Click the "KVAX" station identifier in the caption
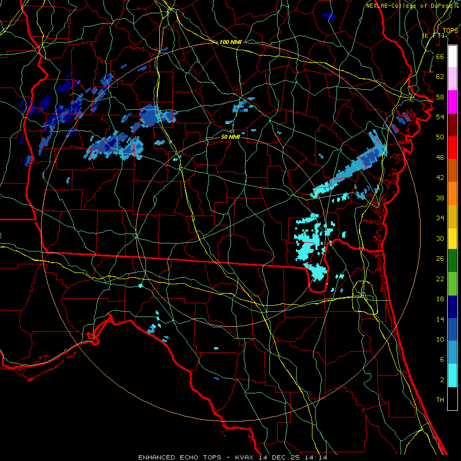The image size is (461, 461). coord(245,457)
